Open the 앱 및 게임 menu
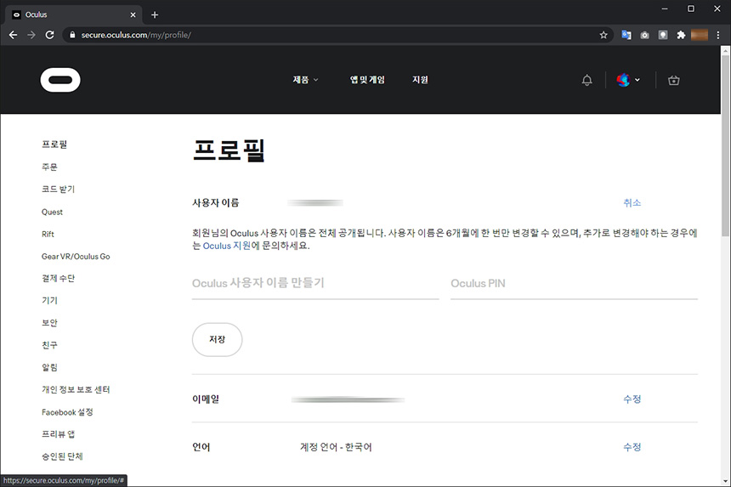The height and width of the screenshot is (487, 731). tap(367, 80)
